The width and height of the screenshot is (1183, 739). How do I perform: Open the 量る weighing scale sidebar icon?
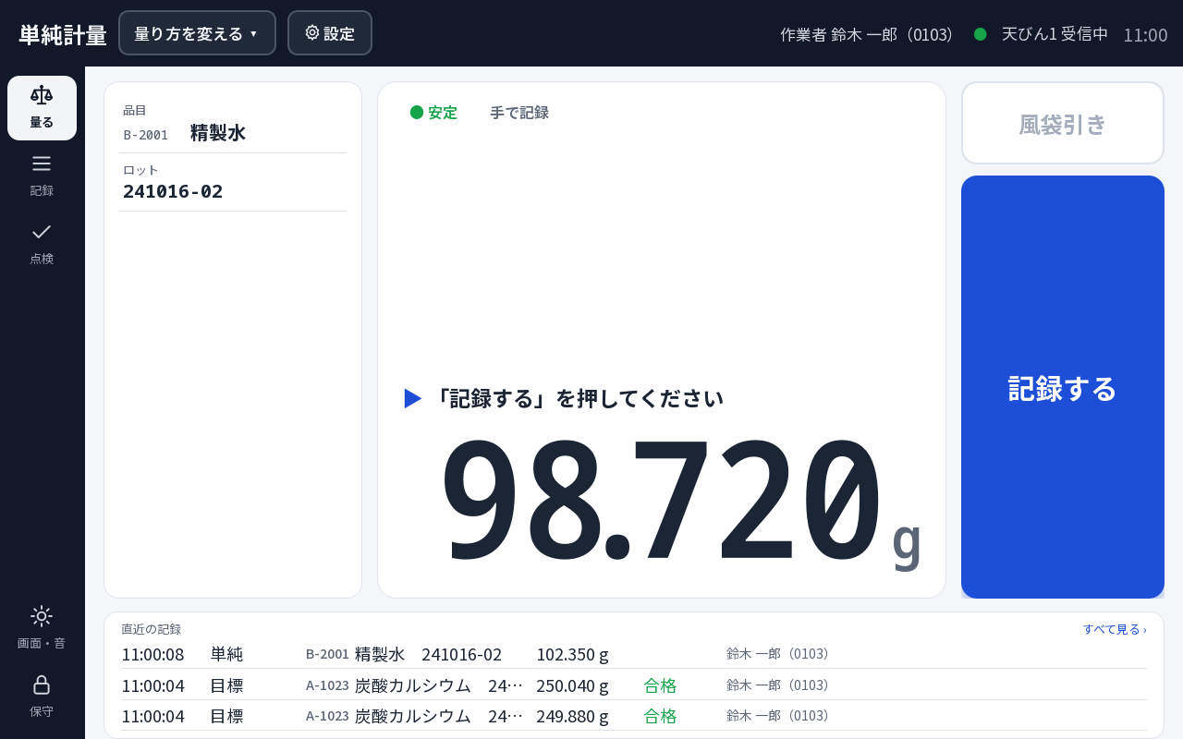(x=42, y=108)
